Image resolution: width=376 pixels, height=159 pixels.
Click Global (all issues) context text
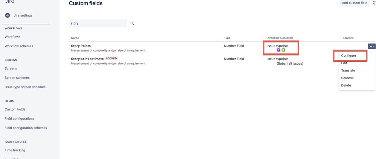(290, 64)
